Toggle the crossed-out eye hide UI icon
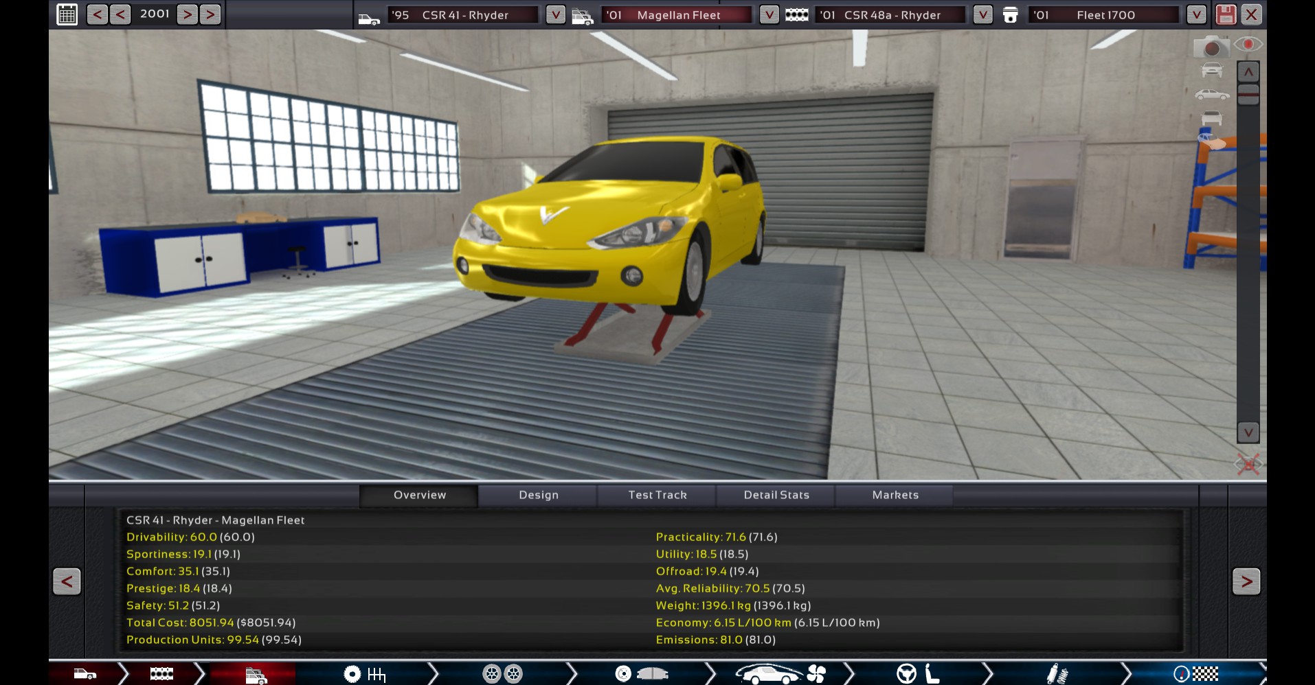Screen dimensions: 1315x685 point(1248,465)
